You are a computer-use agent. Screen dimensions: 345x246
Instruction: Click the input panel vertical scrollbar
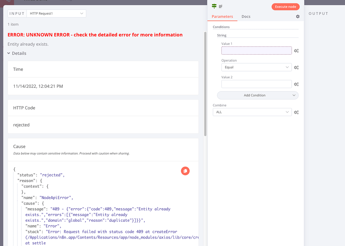click(x=205, y=84)
